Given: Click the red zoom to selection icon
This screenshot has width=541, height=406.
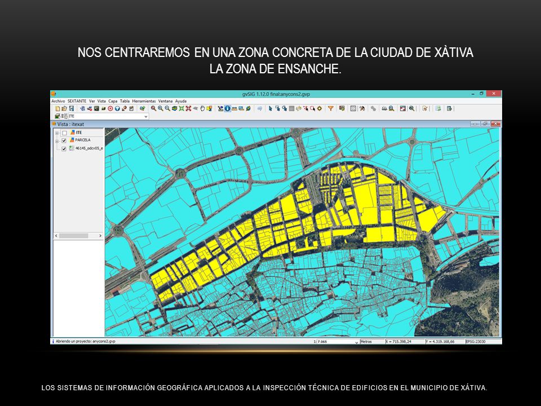Looking at the screenshot, I should 188,108.
